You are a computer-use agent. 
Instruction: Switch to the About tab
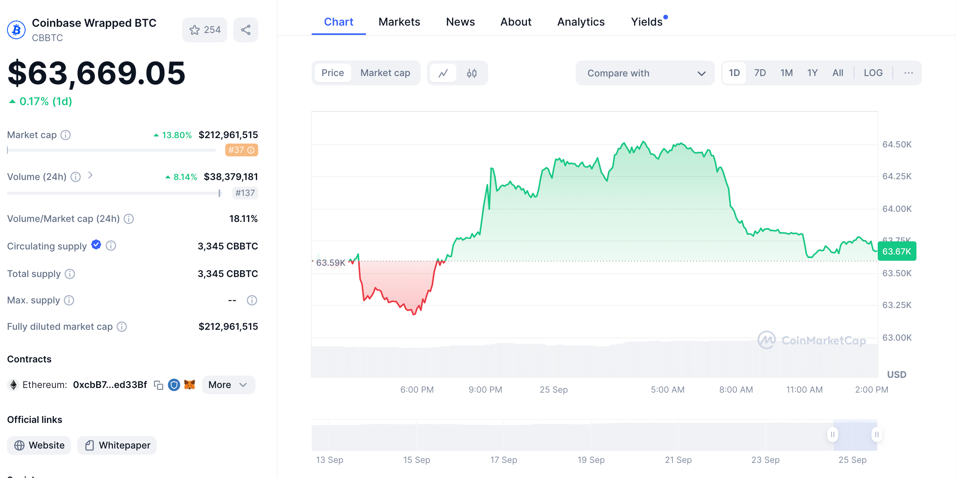(x=516, y=22)
